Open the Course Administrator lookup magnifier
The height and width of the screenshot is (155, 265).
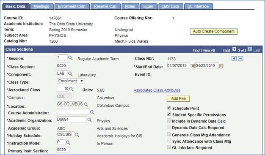coord(92,112)
